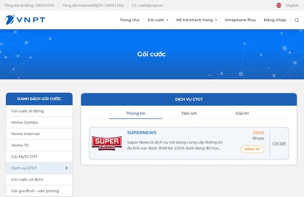Screen dimensions: 304x197
Task: Switch to the Giải trí tab
Action: 242,113
